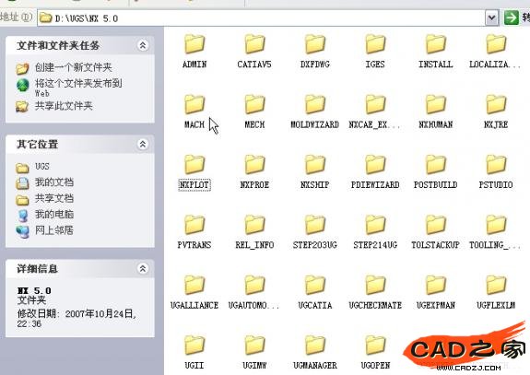Click the CATIAV5 folder icon
Screen dimensions: 530x375
254,44
